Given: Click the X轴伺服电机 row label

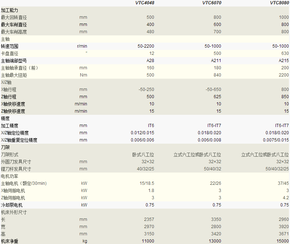Looking at the screenshot, I should [x=13, y=191].
